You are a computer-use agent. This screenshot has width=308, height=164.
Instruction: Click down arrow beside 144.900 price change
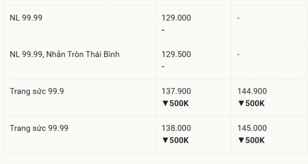pyautogui.click(x=241, y=103)
